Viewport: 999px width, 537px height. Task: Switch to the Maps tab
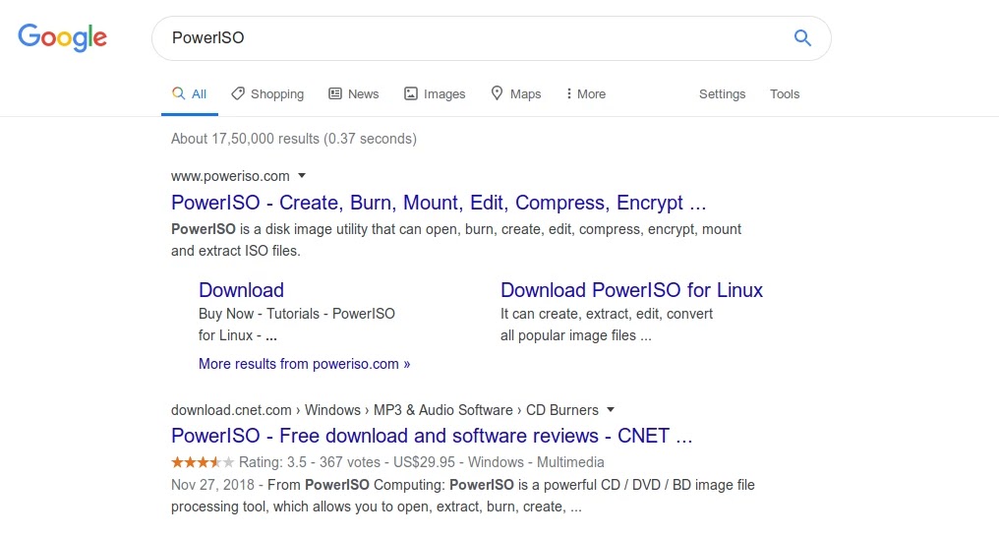tap(516, 93)
